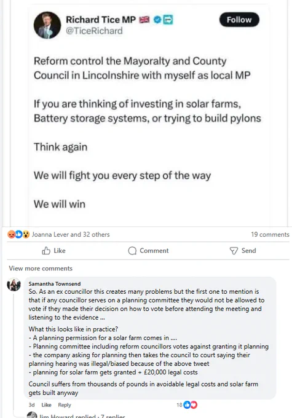
Task: Expand Jim Howard's replied thread
Action: click(x=82, y=416)
